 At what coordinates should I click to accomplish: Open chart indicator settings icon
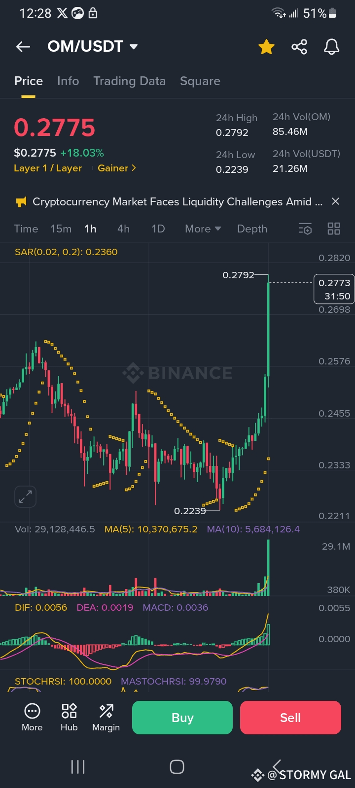pos(305,229)
